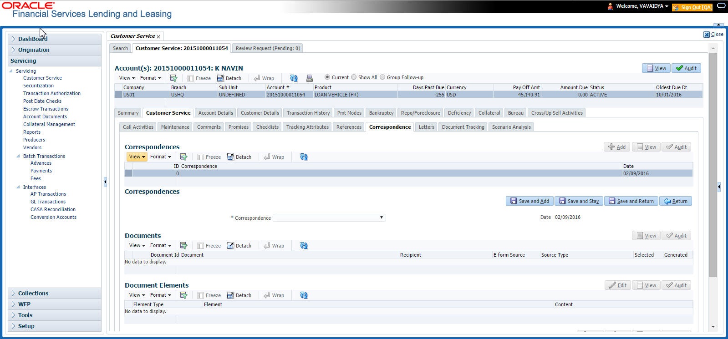Click the refresh icon in the Documents toolbar
728x339 pixels.
pos(304,246)
